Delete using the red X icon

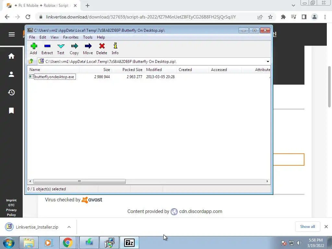pyautogui.click(x=101, y=49)
